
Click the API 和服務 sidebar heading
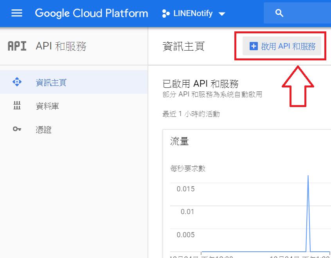tap(61, 46)
